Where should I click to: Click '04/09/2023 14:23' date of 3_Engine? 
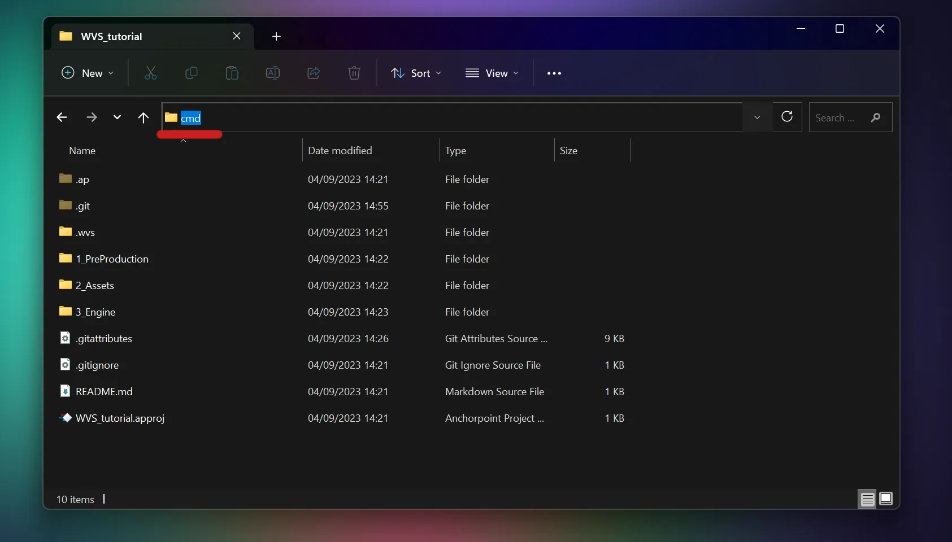click(x=348, y=312)
